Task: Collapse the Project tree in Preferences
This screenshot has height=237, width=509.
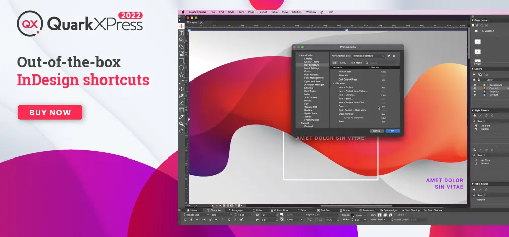Action: [x=299, y=123]
